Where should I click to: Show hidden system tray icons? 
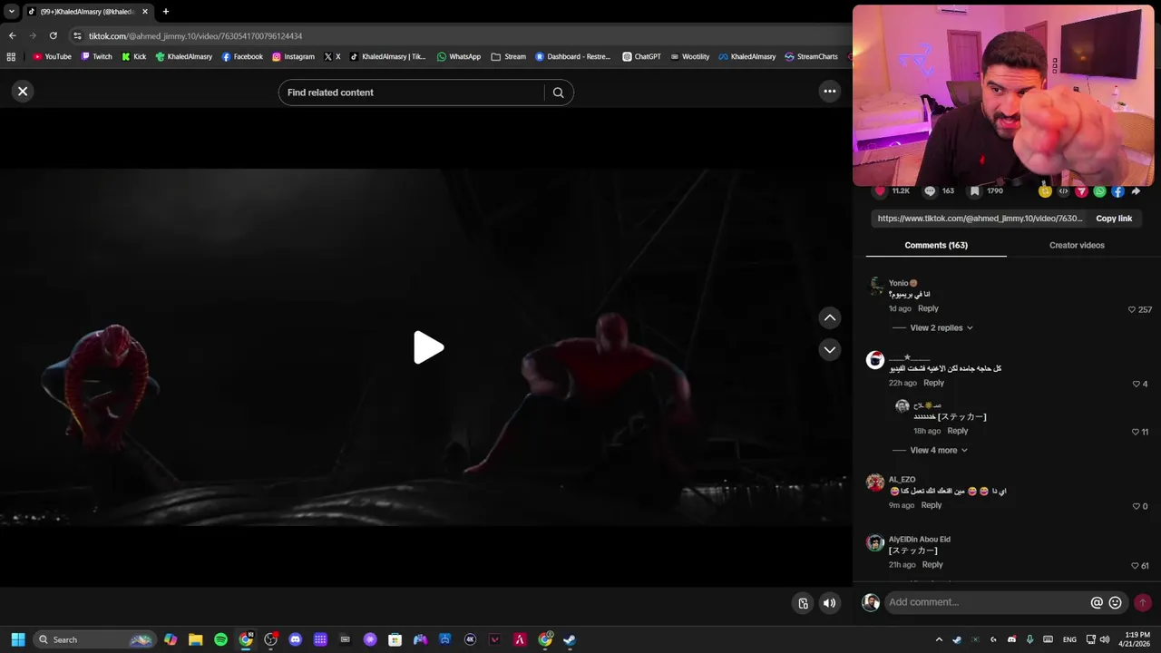939,639
